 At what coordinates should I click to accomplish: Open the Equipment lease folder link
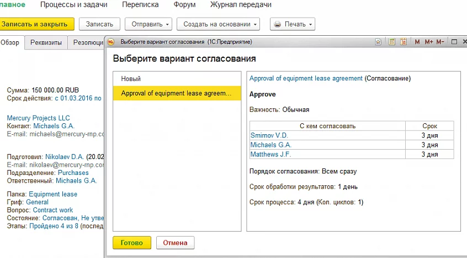point(53,194)
